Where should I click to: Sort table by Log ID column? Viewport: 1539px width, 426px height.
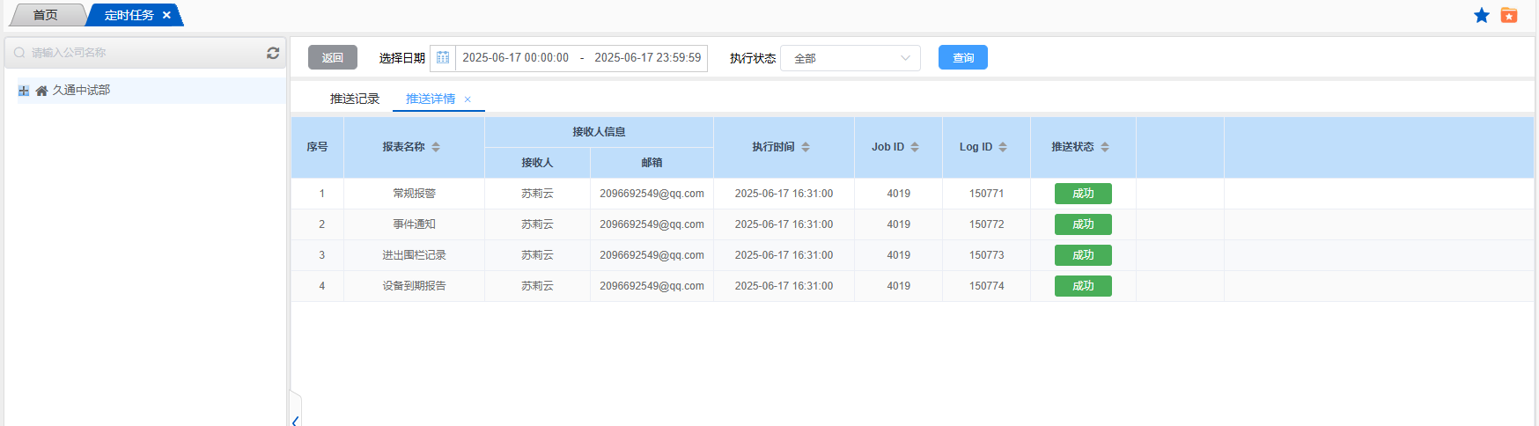pyautogui.click(x=1003, y=147)
